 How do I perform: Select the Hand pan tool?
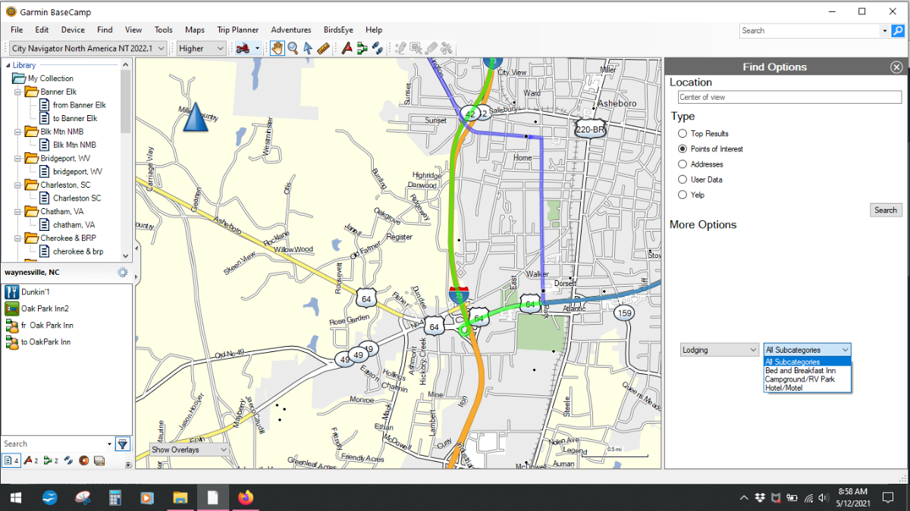(x=278, y=48)
